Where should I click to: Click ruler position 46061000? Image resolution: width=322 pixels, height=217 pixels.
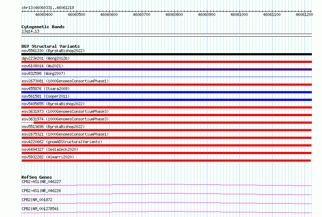[239, 14]
